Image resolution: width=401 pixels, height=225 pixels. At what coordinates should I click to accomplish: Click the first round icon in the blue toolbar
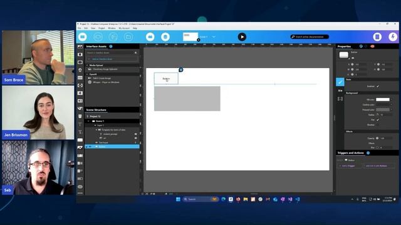pyautogui.click(x=83, y=37)
